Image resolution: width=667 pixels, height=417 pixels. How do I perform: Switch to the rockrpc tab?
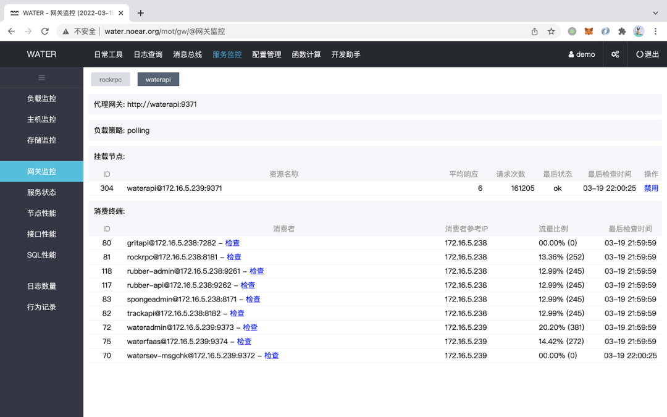(x=111, y=80)
